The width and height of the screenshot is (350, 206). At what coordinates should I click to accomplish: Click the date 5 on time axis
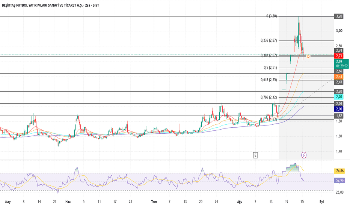[84, 202]
